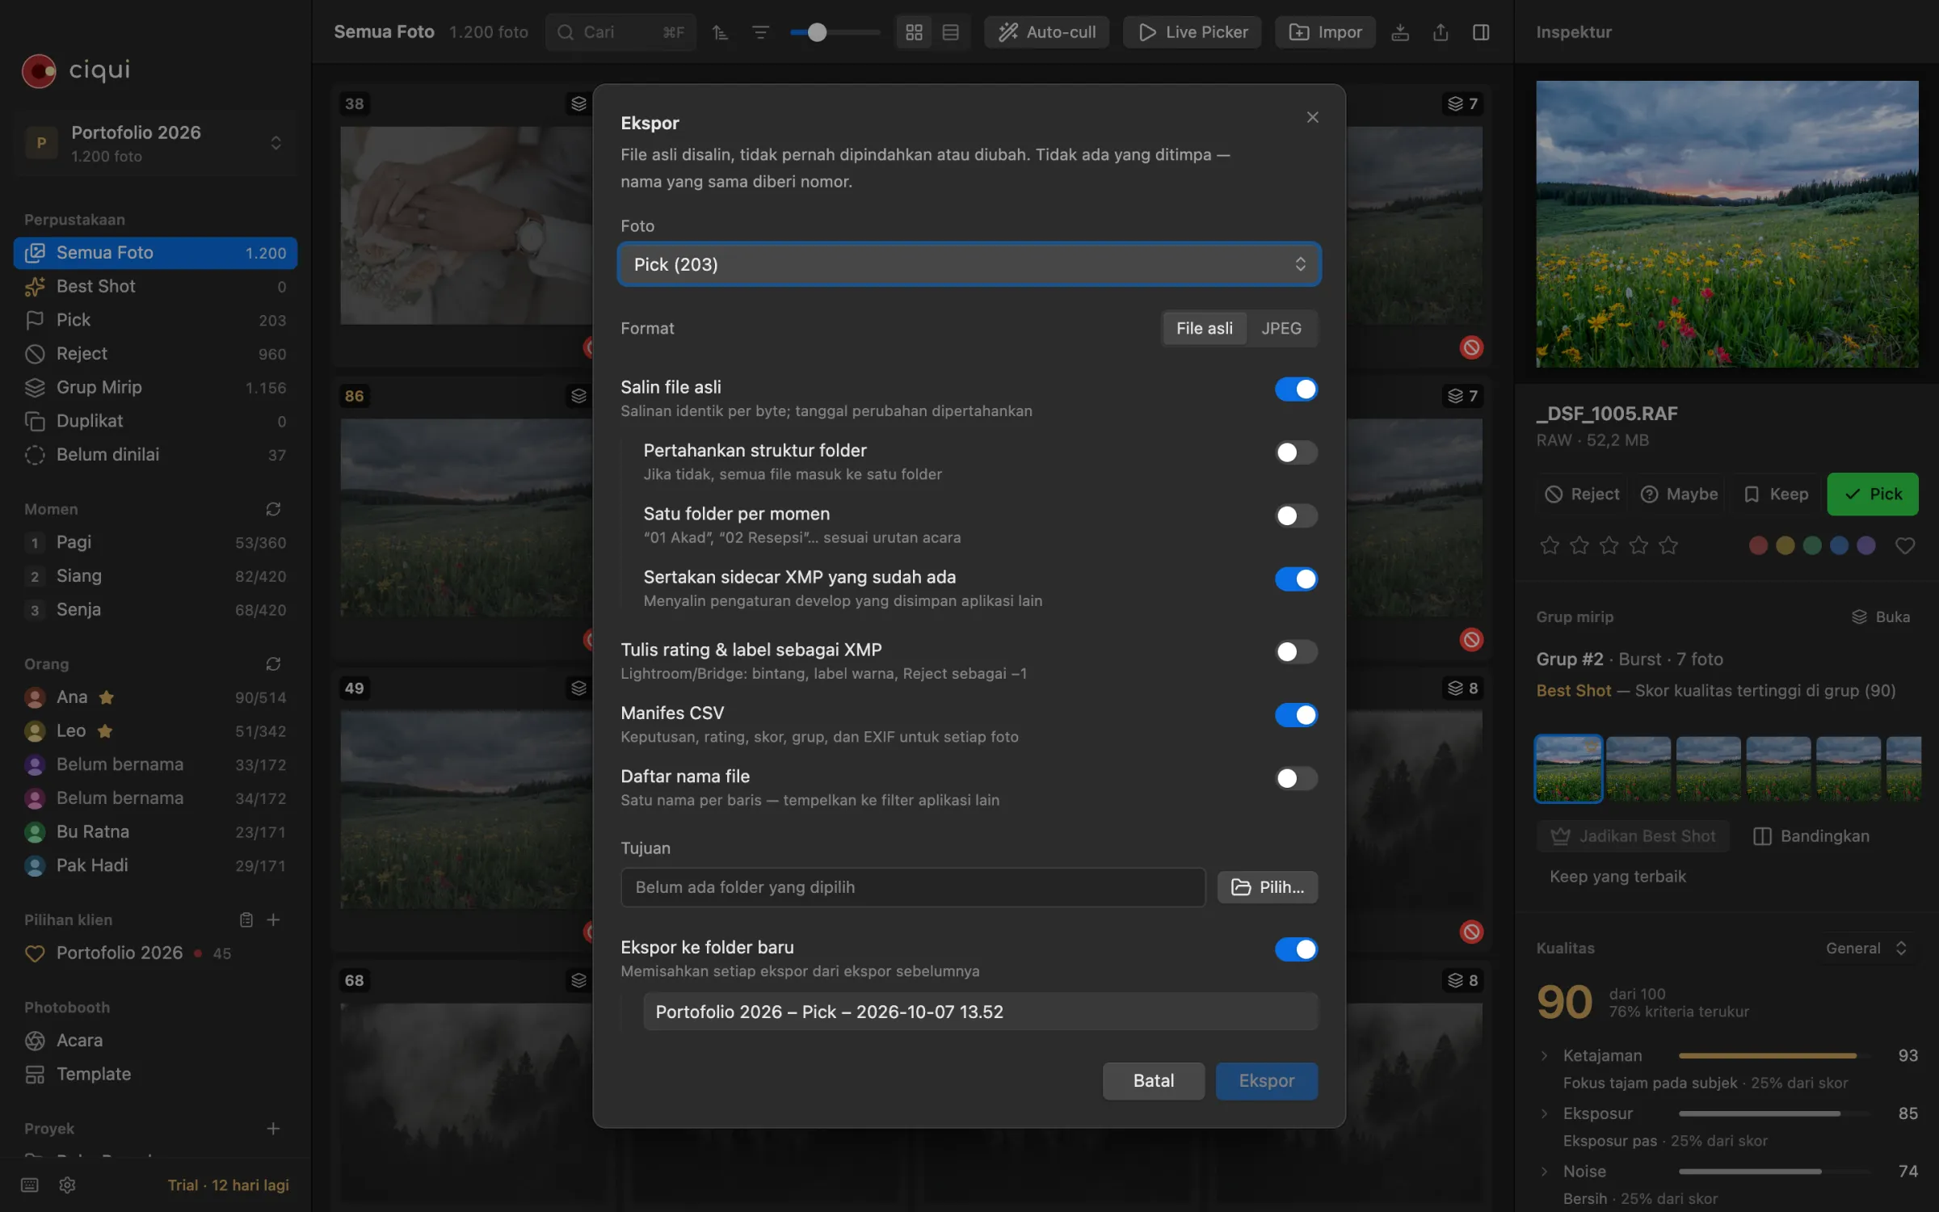Open settings gear in bottom bar

(x=67, y=1185)
